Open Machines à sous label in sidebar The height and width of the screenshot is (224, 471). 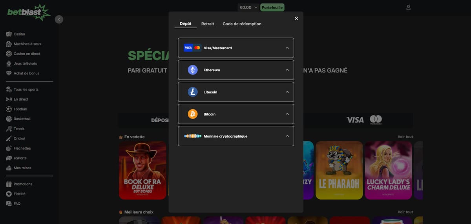point(27,44)
